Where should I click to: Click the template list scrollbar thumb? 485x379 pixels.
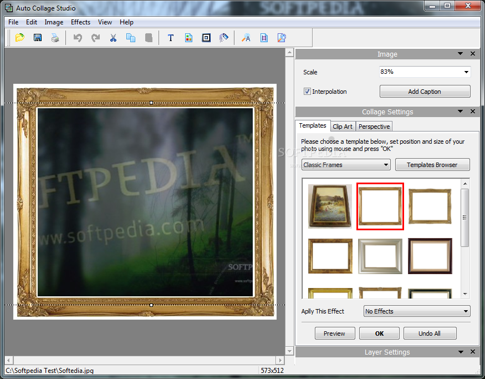pos(464,218)
